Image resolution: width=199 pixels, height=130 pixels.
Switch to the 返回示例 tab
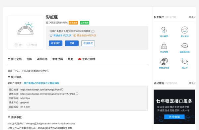(42, 59)
